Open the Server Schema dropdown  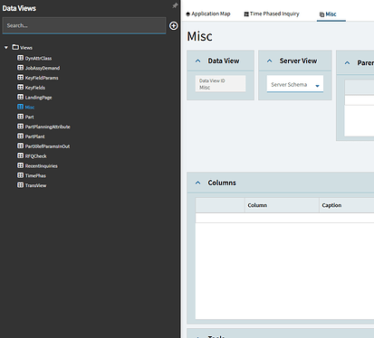[295, 84]
